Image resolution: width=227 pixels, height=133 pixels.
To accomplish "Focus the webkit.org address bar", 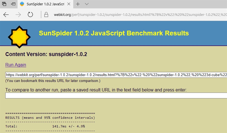I will [x=140, y=15].
